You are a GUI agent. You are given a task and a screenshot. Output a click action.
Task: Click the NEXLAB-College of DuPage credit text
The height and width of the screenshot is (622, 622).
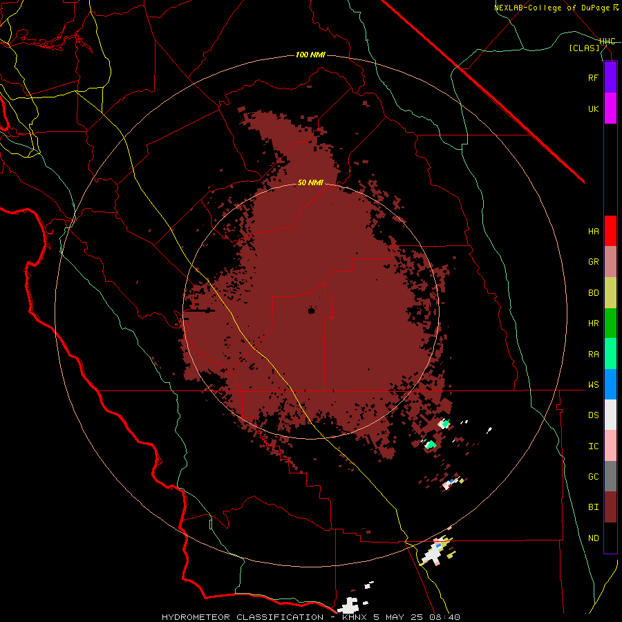coord(556,8)
